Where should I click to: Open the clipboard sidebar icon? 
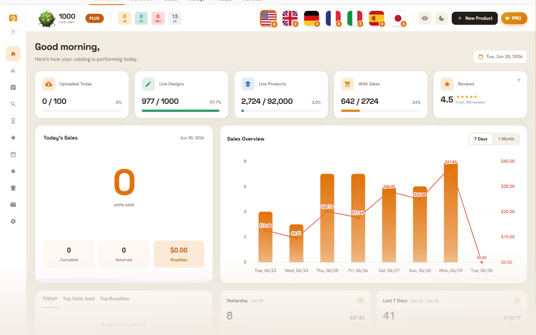[13, 88]
